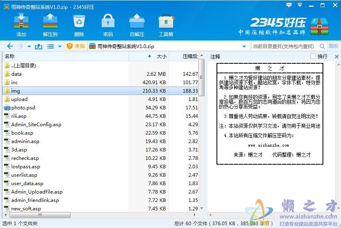
Task: Open the navigation history dropdown arrow
Action: point(29,46)
